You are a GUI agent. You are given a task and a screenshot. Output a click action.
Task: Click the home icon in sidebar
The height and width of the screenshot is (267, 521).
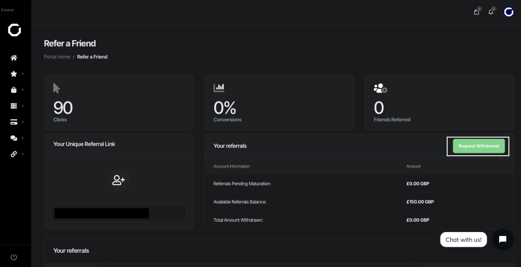tap(14, 58)
